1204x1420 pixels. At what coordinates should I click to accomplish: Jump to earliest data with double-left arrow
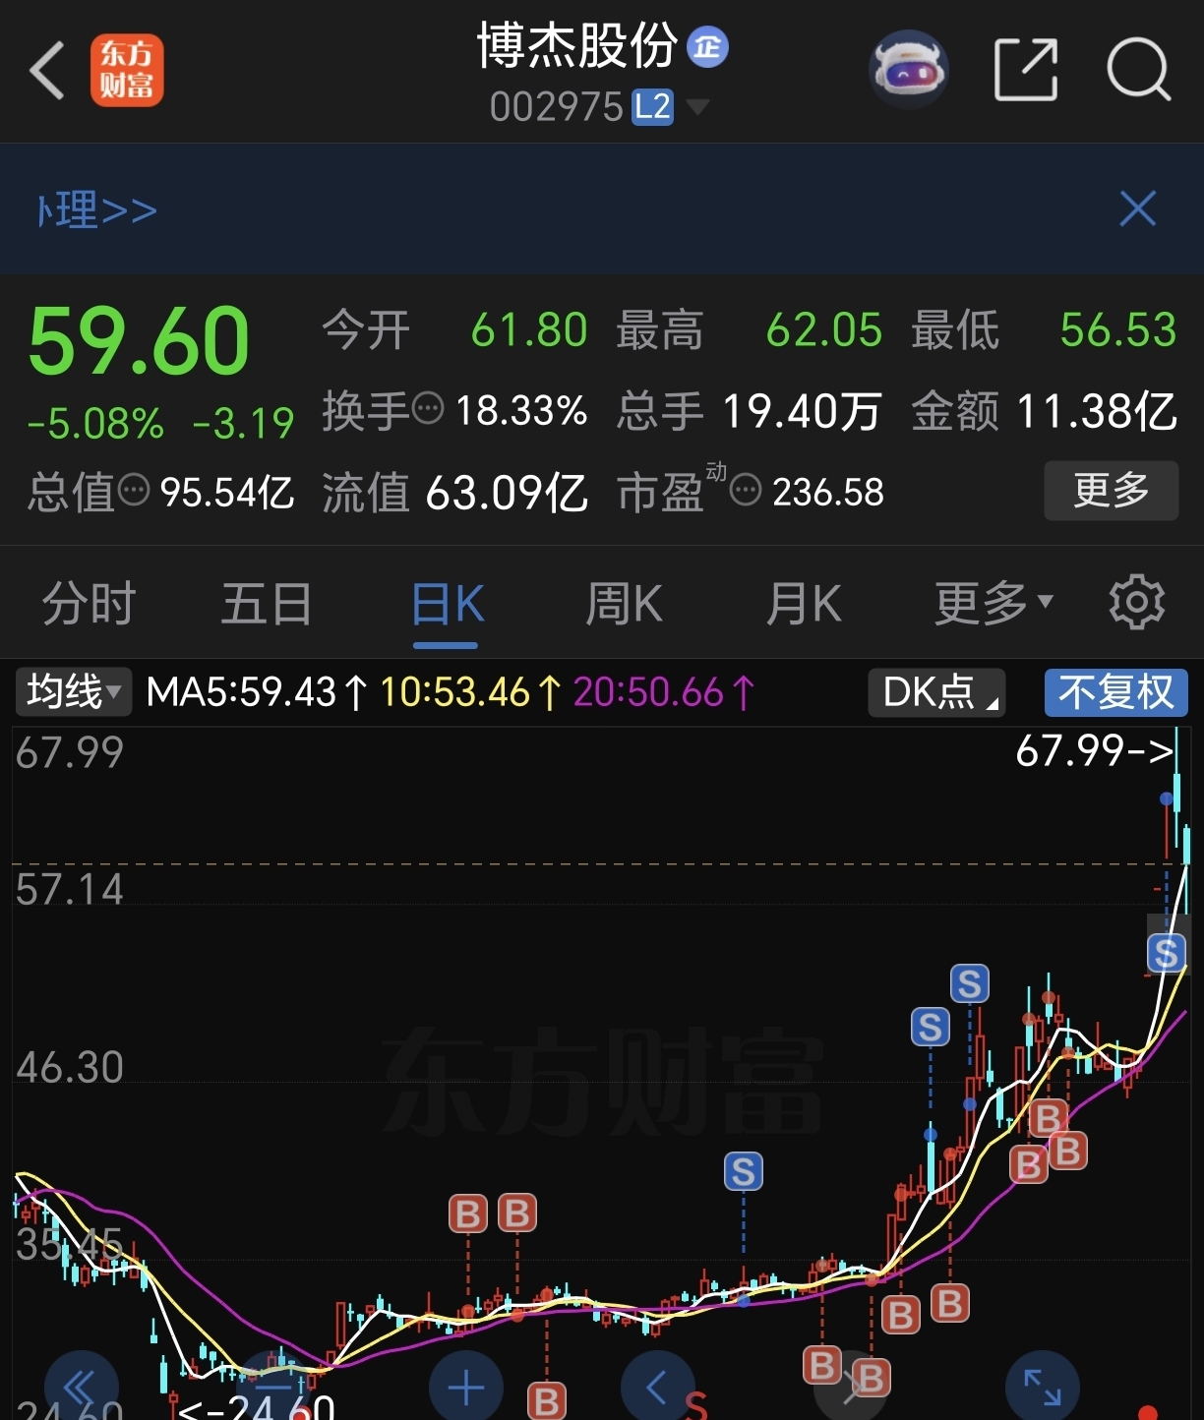pos(81,1387)
